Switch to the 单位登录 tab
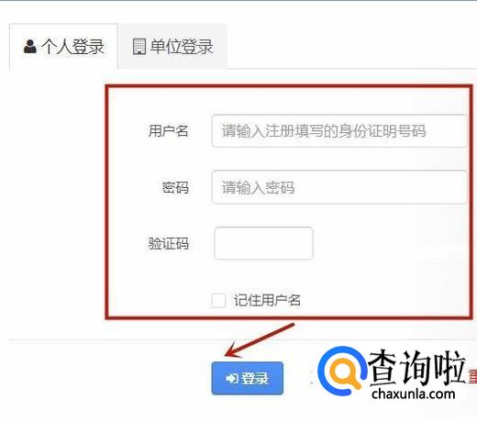 [173, 46]
